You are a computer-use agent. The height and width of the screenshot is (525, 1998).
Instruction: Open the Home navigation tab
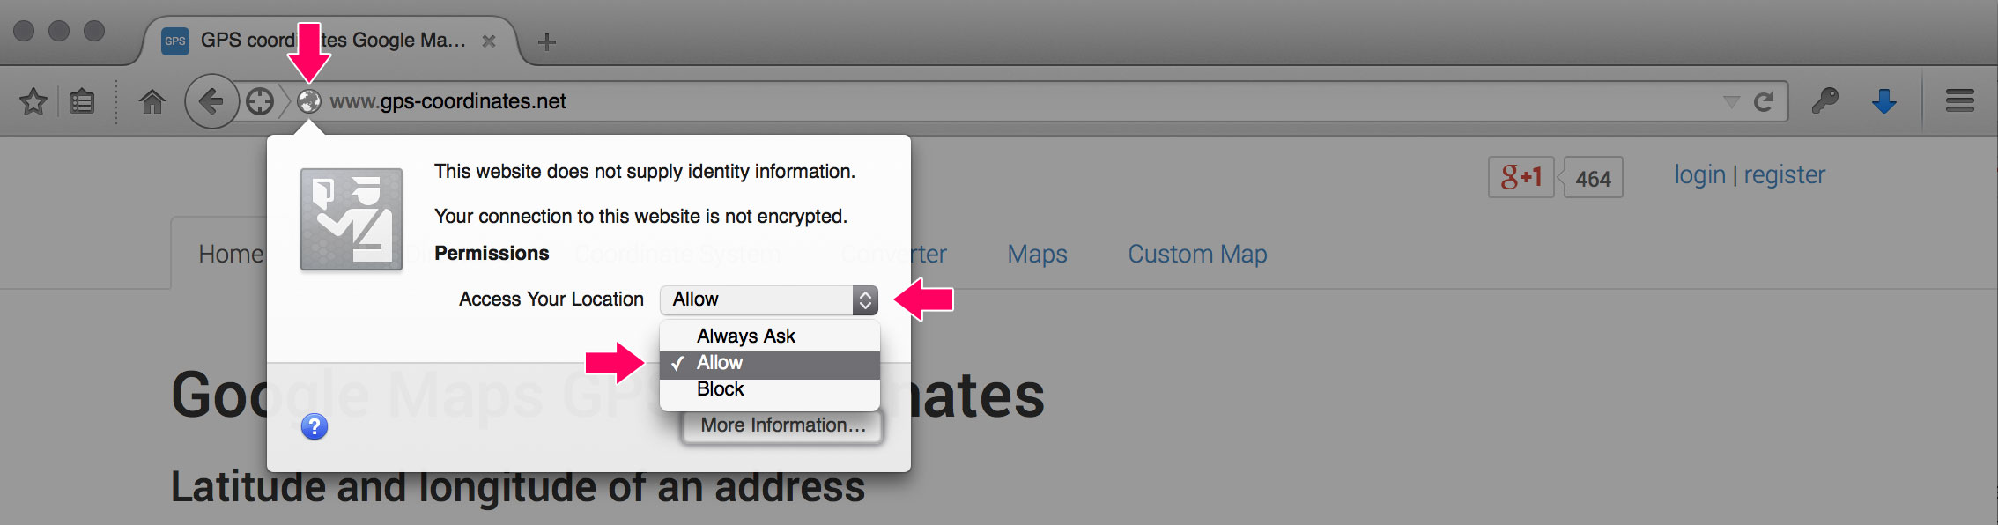click(x=231, y=254)
